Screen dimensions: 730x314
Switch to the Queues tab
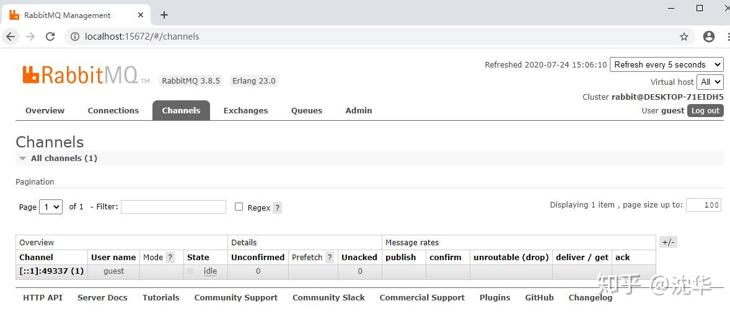tap(307, 110)
